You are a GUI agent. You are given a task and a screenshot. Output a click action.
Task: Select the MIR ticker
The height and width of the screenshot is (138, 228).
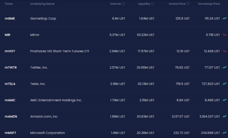pos(7,35)
